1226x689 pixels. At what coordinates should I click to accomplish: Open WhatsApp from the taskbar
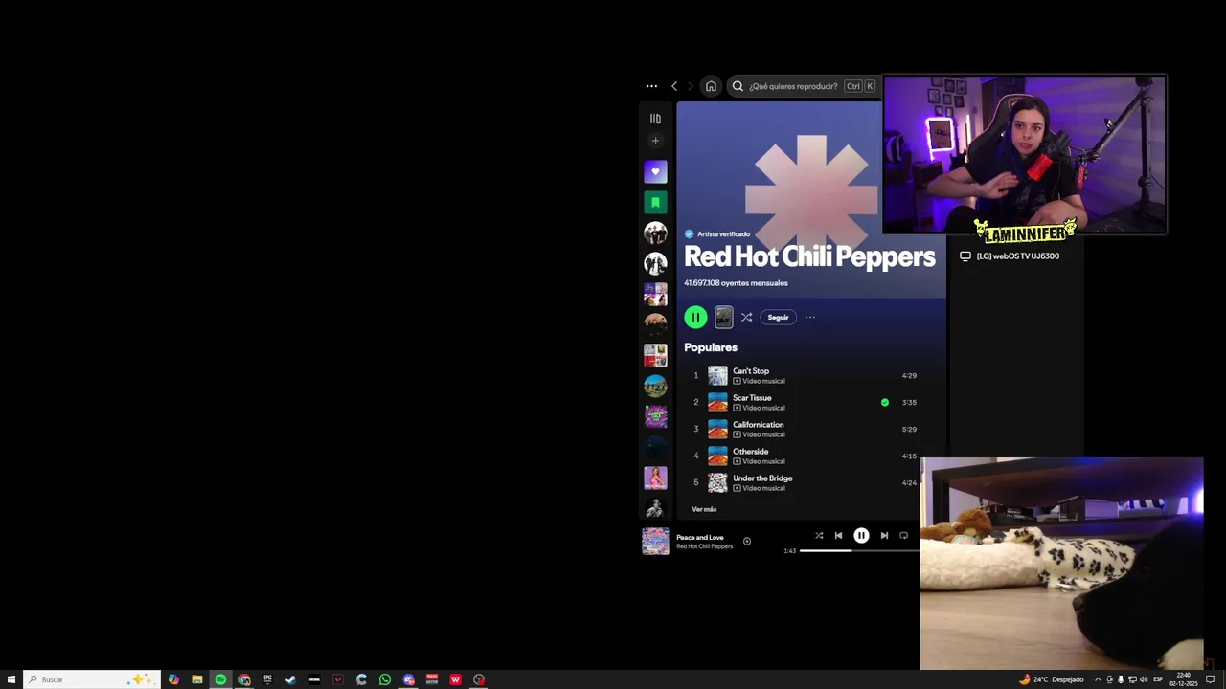point(385,679)
